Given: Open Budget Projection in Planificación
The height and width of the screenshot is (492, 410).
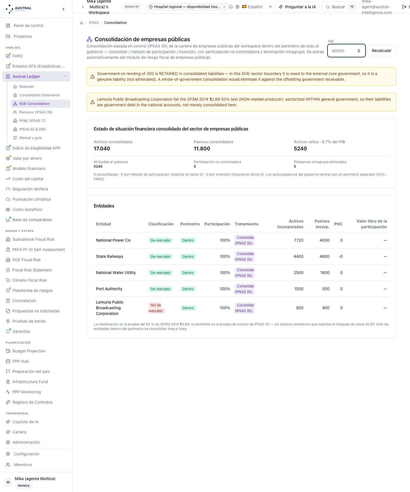Looking at the screenshot, I should click(36, 351).
